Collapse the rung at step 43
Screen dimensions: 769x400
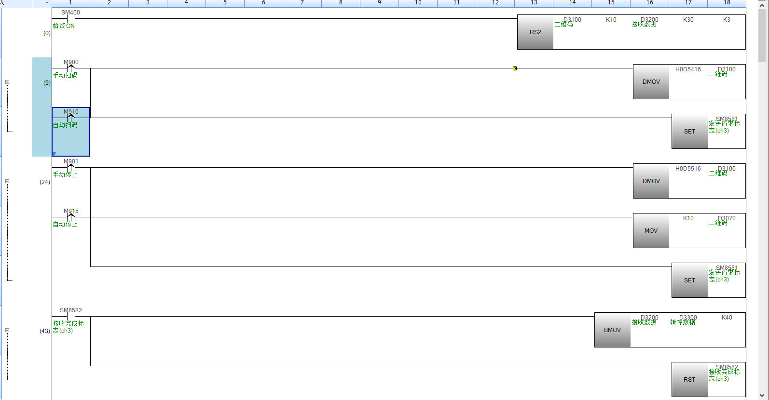(7, 330)
